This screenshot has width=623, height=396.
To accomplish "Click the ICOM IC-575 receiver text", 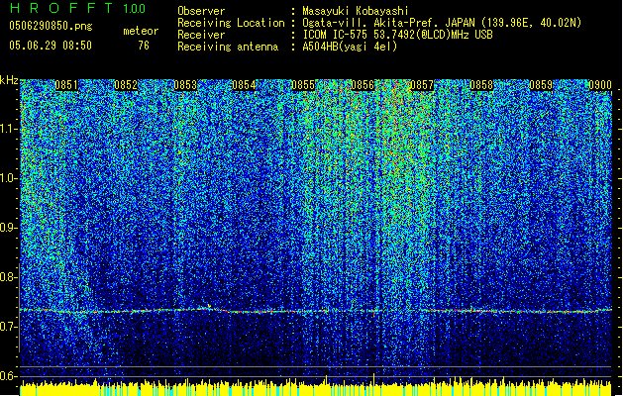I will coord(397,35).
